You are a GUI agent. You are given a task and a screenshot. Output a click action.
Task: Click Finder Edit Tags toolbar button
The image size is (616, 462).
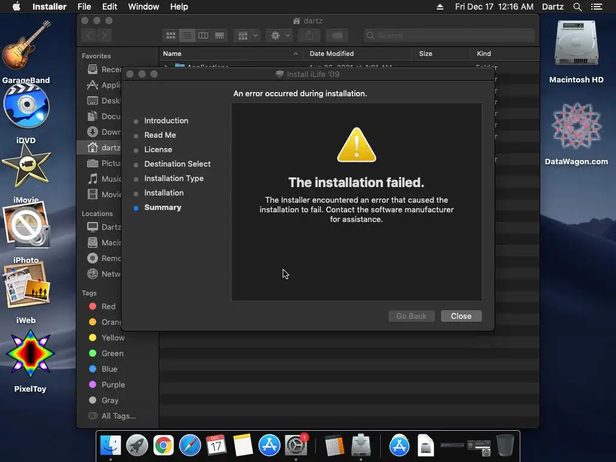coord(337,35)
